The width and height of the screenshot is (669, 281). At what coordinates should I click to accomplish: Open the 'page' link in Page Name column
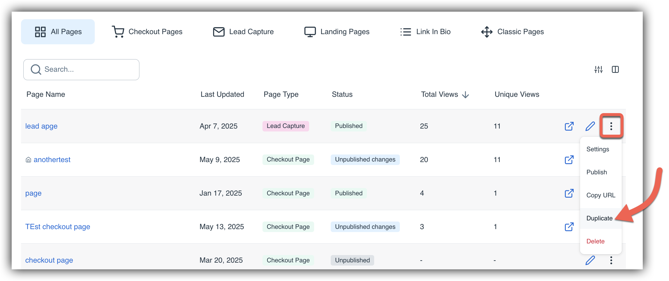click(34, 193)
